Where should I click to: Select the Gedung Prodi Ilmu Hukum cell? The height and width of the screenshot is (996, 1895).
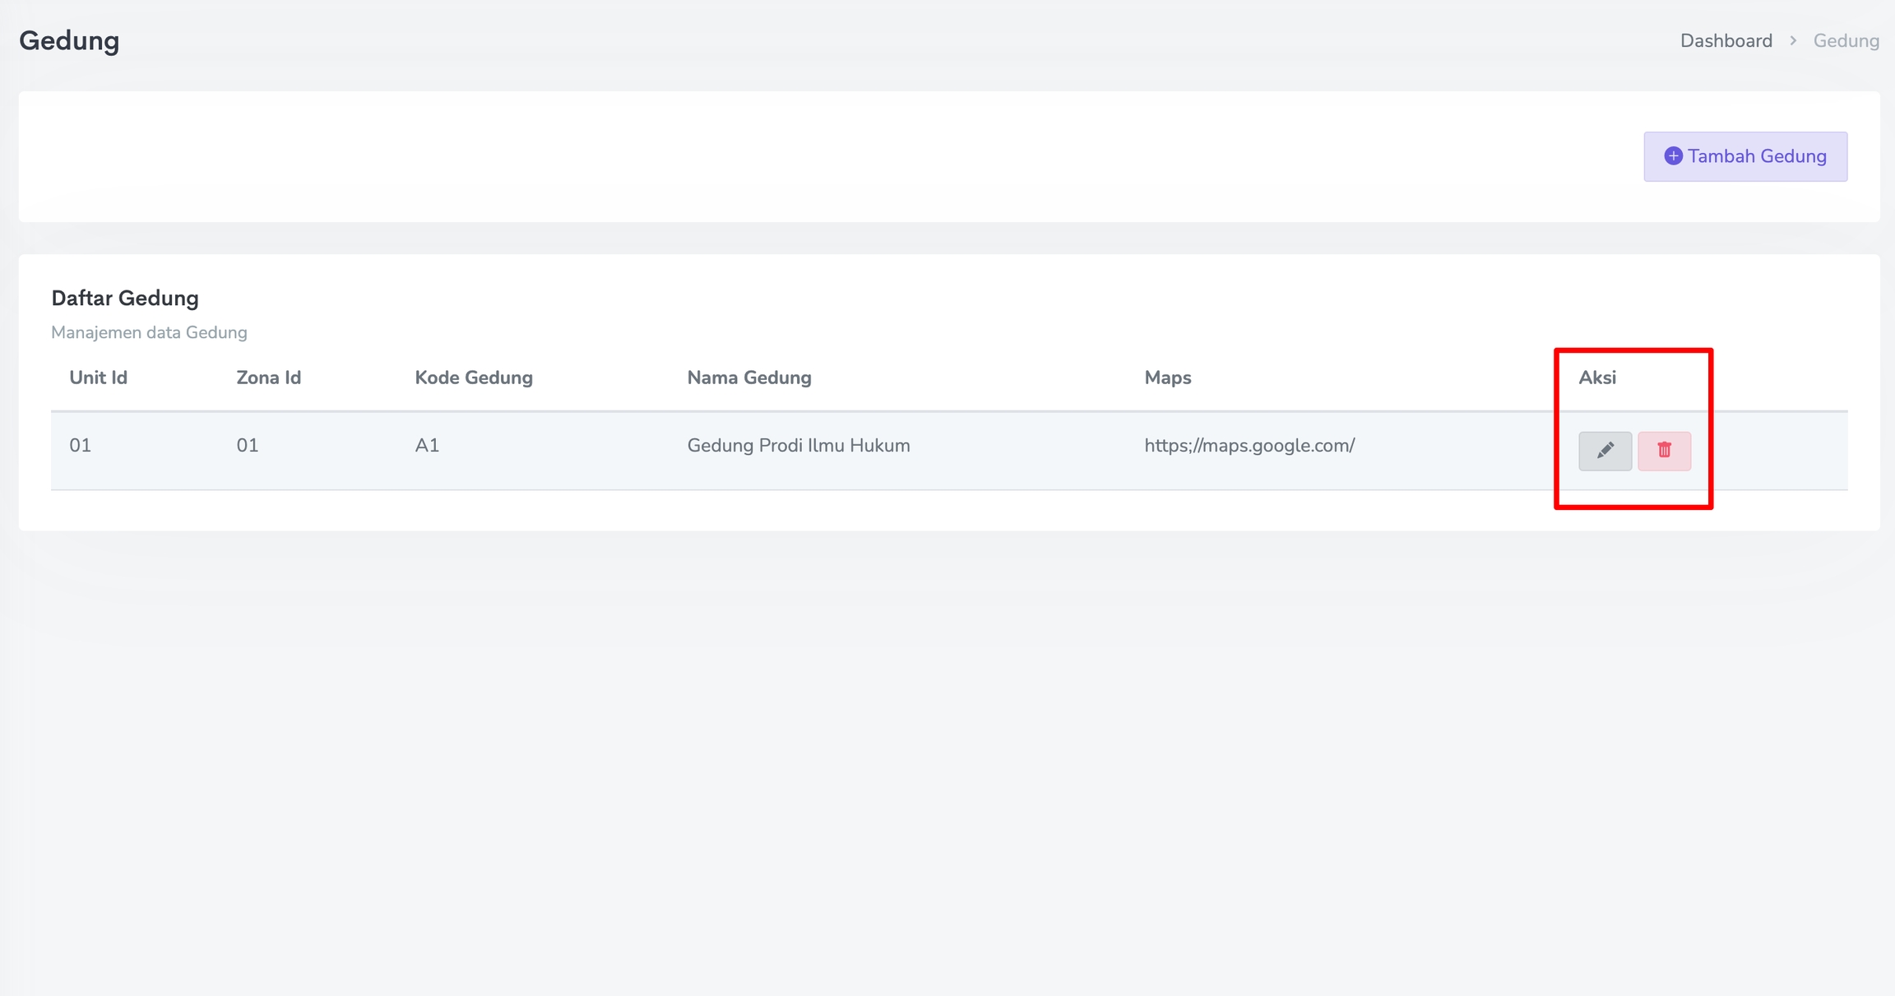(798, 446)
